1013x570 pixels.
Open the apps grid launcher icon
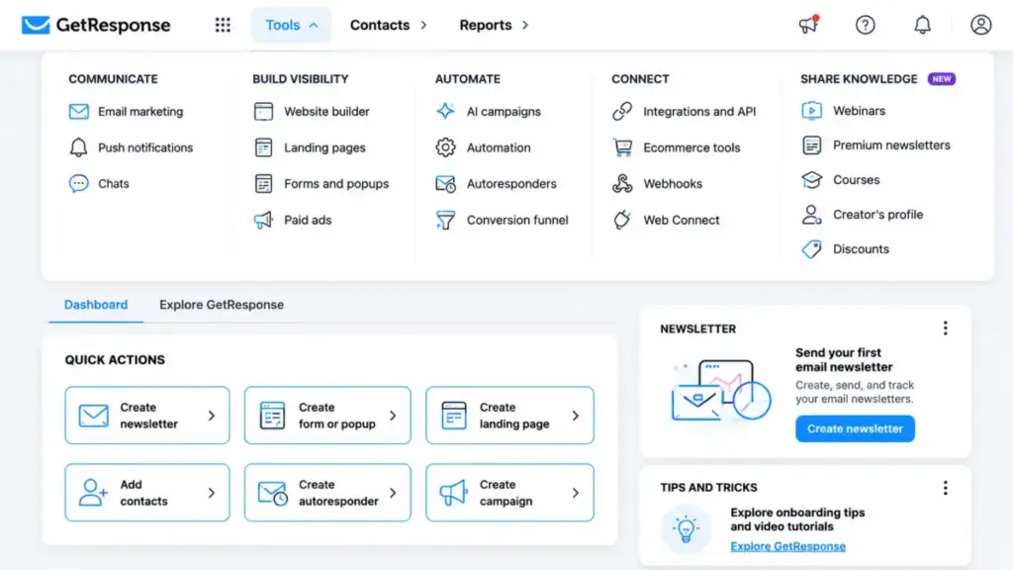pos(223,25)
